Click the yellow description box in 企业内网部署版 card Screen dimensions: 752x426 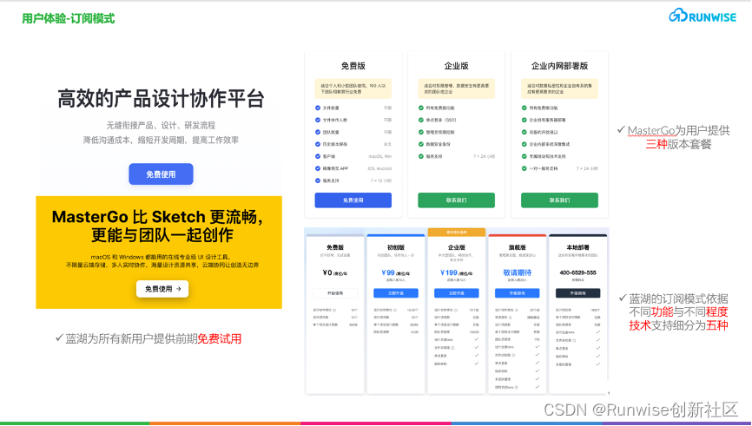[559, 88]
